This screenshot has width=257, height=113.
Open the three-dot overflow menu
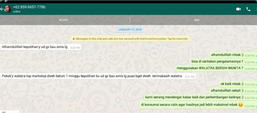(256, 9)
